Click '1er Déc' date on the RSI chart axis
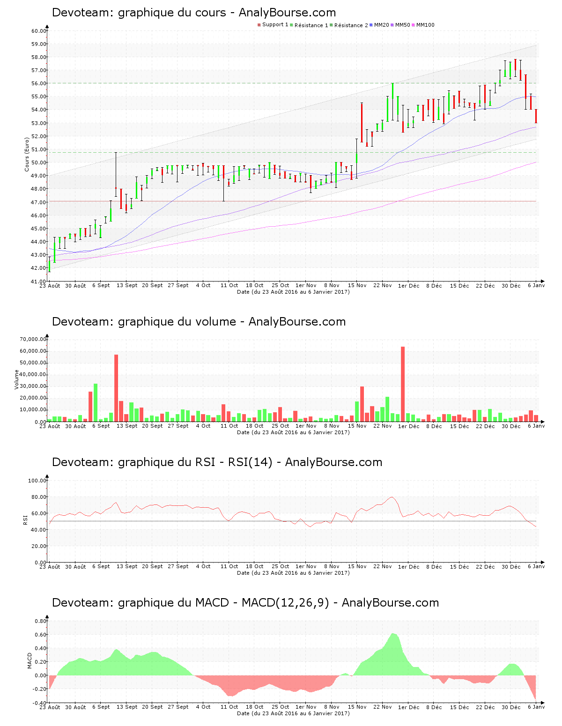This screenshot has height=726, width=562. tap(409, 566)
